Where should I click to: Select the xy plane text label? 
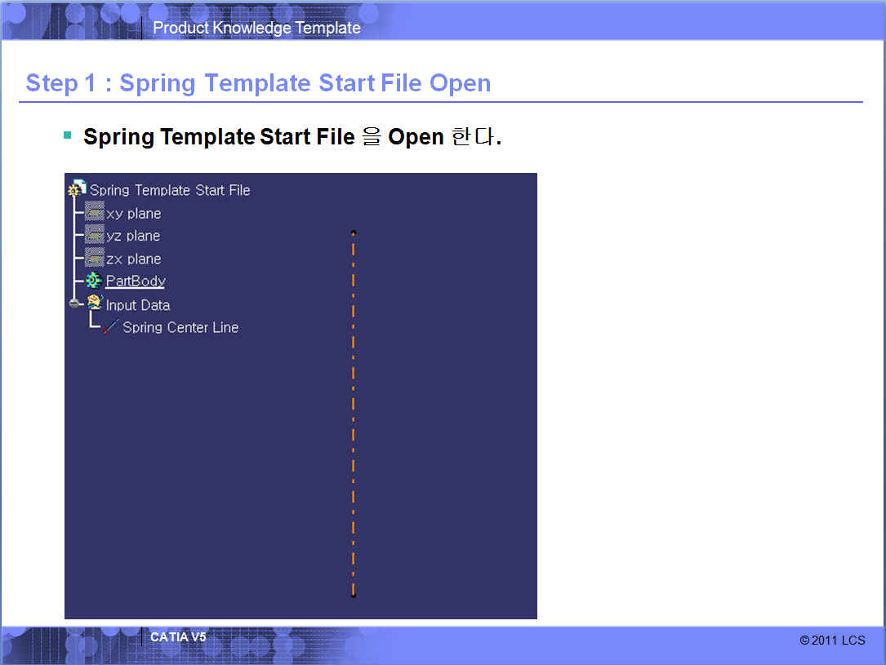coord(134,214)
